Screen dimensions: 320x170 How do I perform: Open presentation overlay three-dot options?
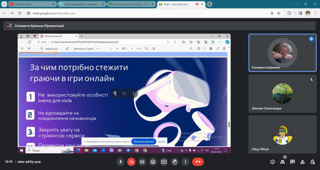[x=133, y=93]
